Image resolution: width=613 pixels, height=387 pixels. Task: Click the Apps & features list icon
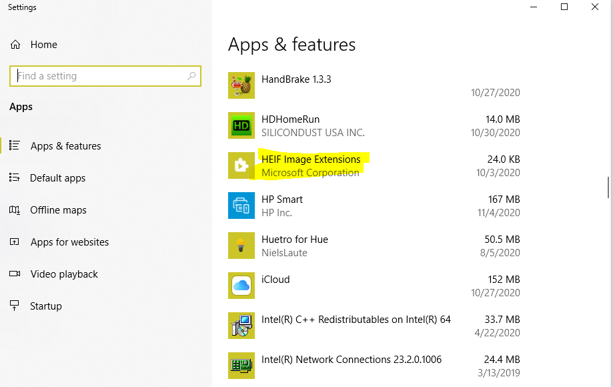click(15, 145)
